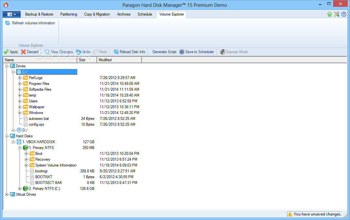
Task: Switch to the Partitioning tab
Action: (x=69, y=14)
